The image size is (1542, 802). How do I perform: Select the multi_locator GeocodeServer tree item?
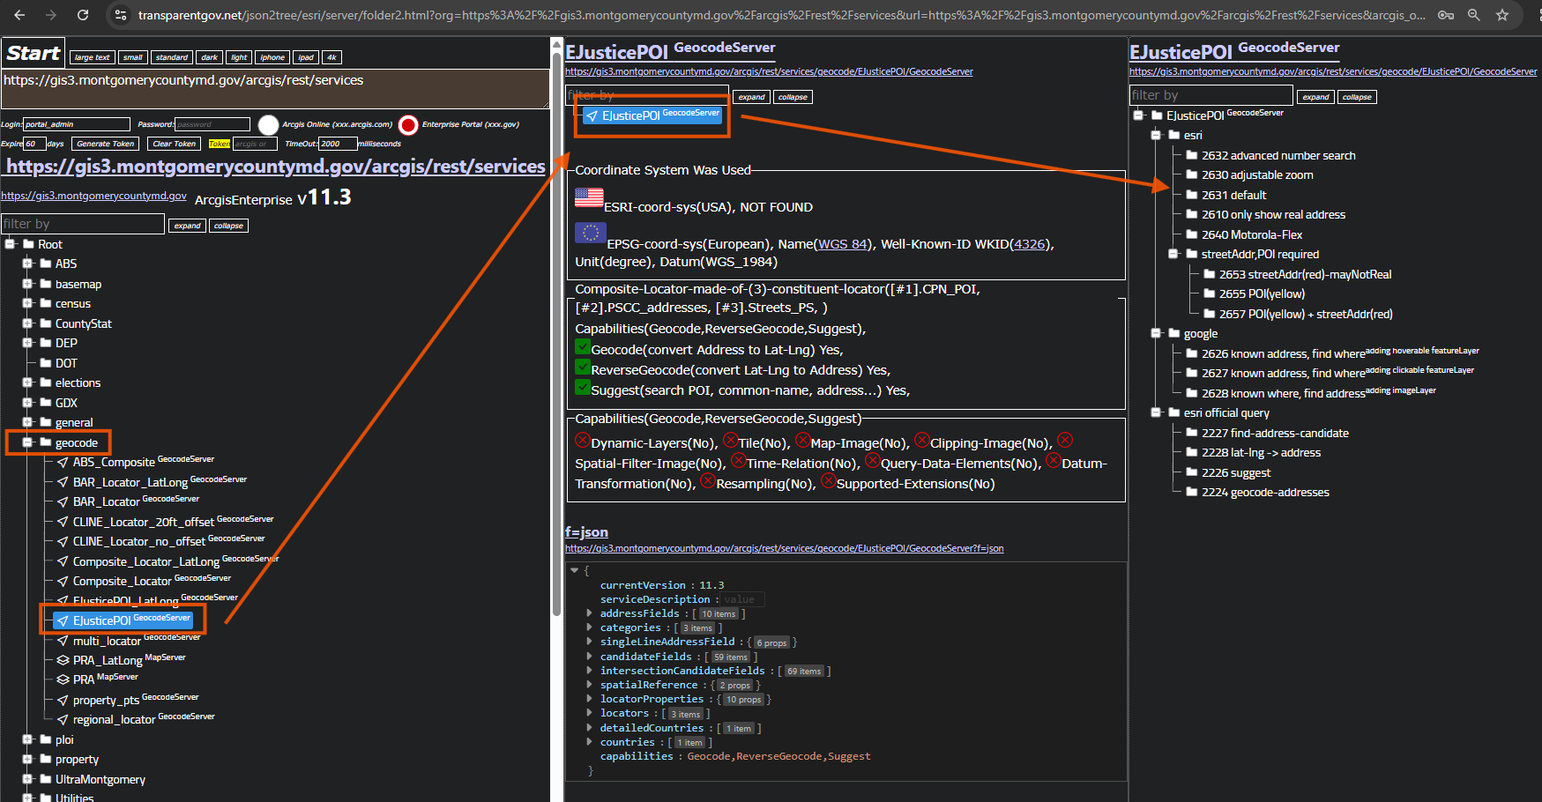tap(107, 641)
